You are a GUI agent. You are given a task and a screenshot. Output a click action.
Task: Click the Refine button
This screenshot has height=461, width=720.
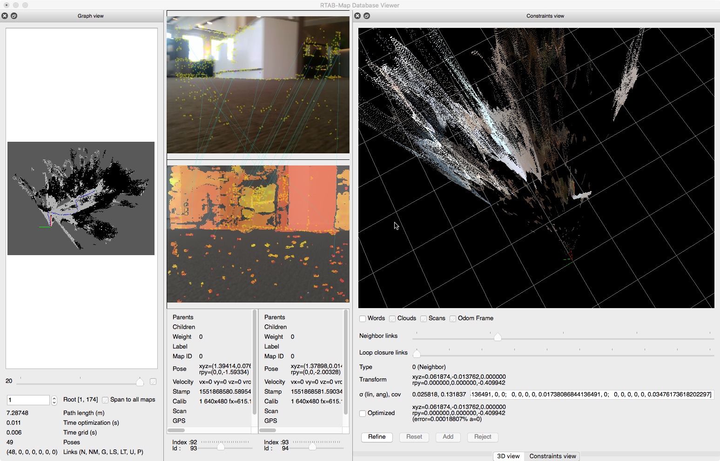click(x=377, y=437)
